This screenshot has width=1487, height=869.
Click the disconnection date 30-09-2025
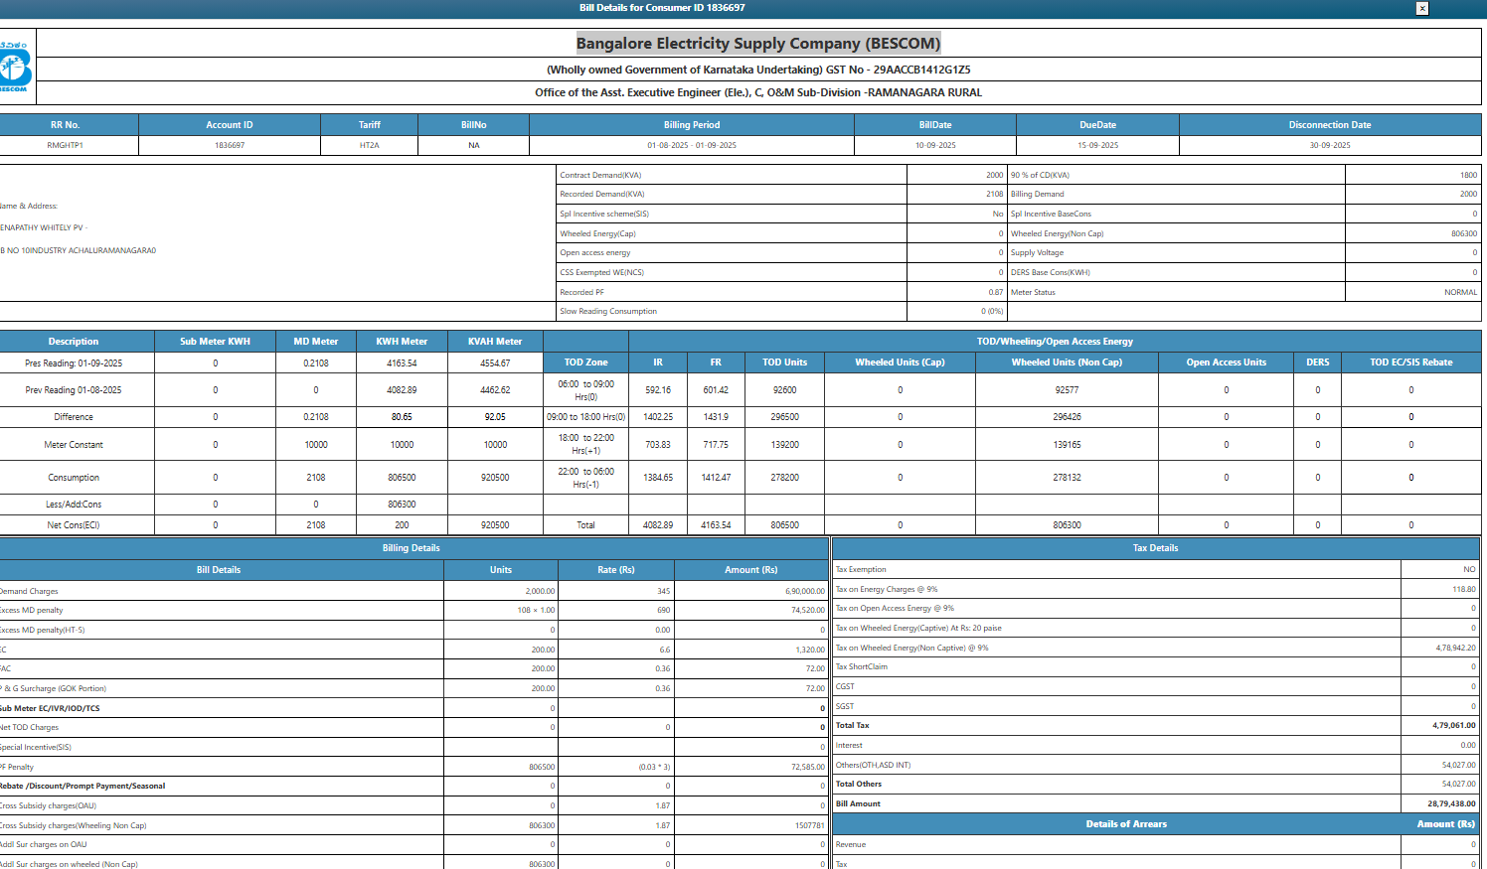coord(1330,146)
